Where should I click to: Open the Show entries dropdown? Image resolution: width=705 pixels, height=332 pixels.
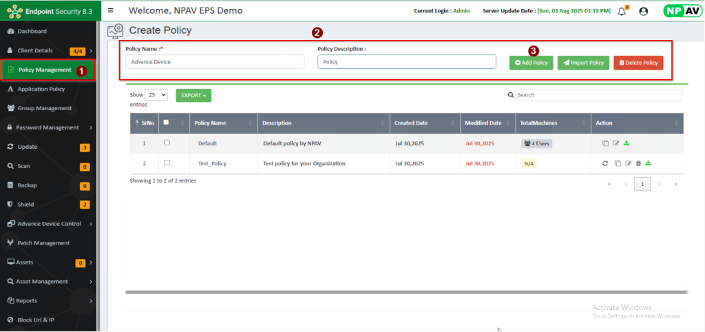[x=156, y=95]
